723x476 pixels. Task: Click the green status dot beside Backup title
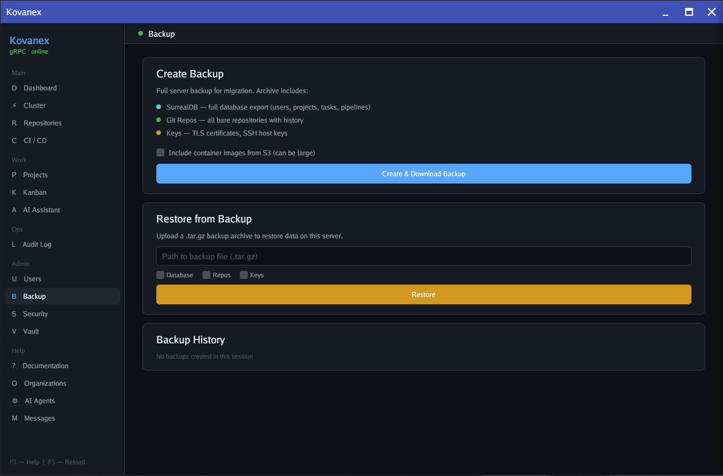(x=139, y=33)
